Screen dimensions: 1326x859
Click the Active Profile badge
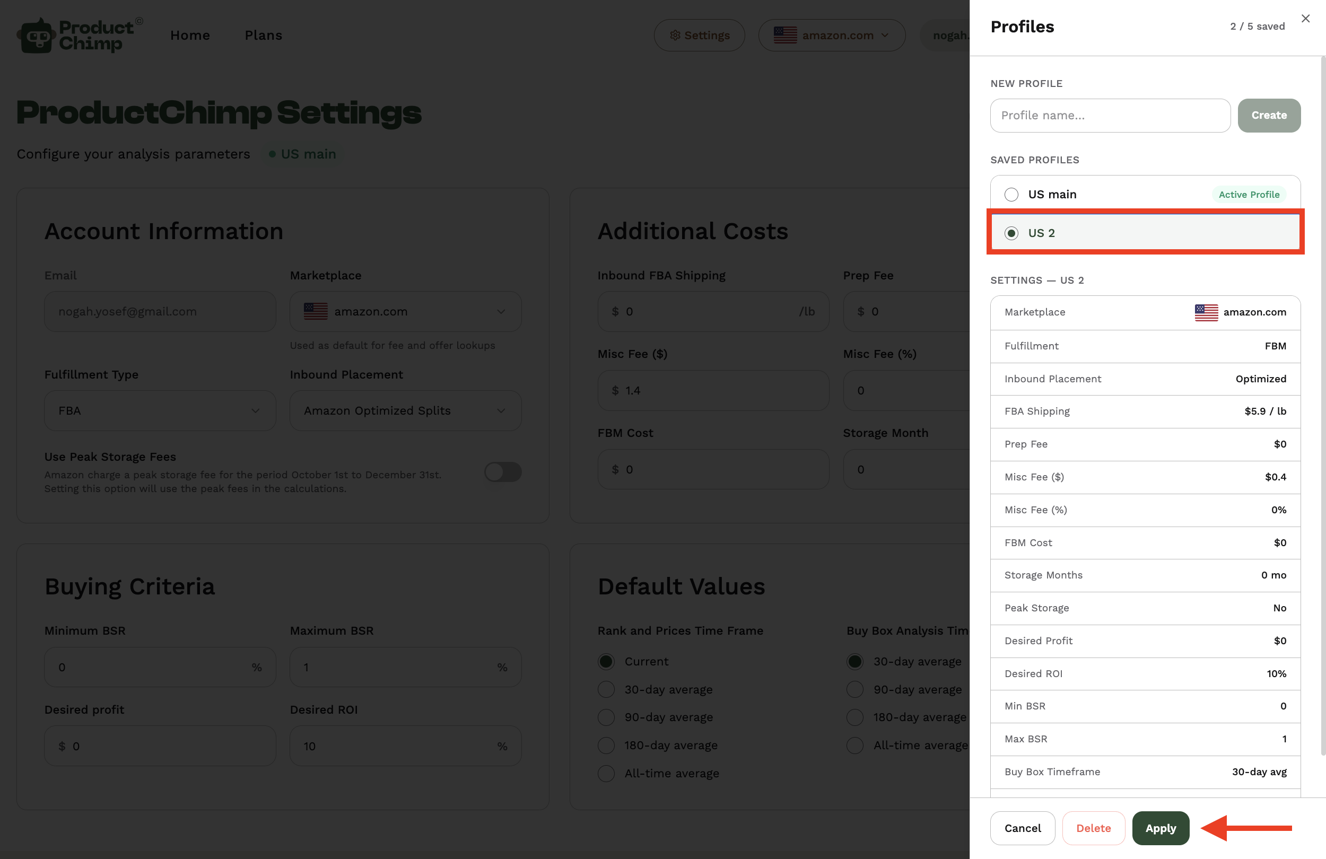click(1249, 195)
